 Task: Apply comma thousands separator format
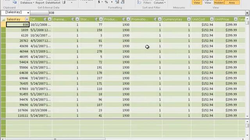coord(112,2)
